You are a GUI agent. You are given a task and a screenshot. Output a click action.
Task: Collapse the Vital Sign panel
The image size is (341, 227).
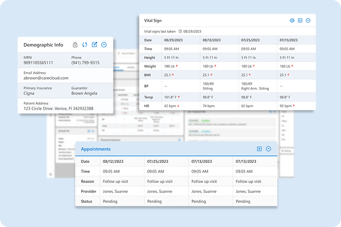tap(308, 20)
